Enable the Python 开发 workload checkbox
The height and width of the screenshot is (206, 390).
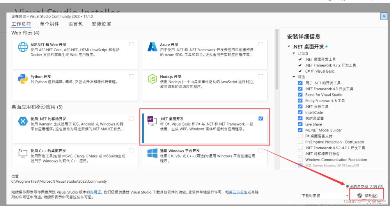point(131,76)
